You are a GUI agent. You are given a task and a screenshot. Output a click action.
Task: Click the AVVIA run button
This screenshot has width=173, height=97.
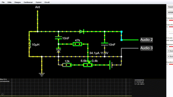[170, 12]
